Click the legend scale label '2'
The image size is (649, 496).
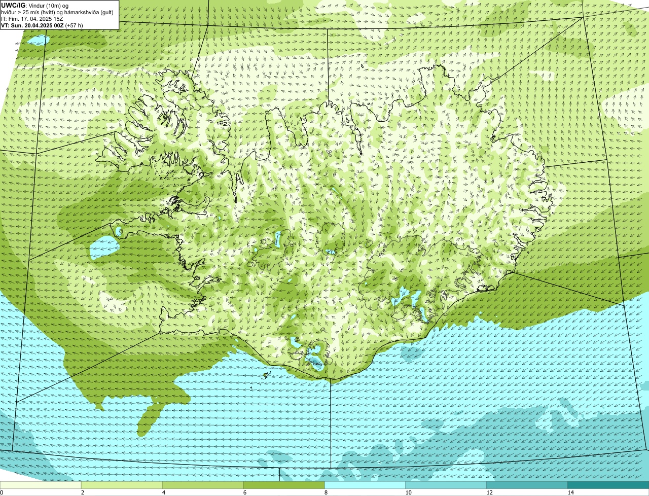[82, 492]
